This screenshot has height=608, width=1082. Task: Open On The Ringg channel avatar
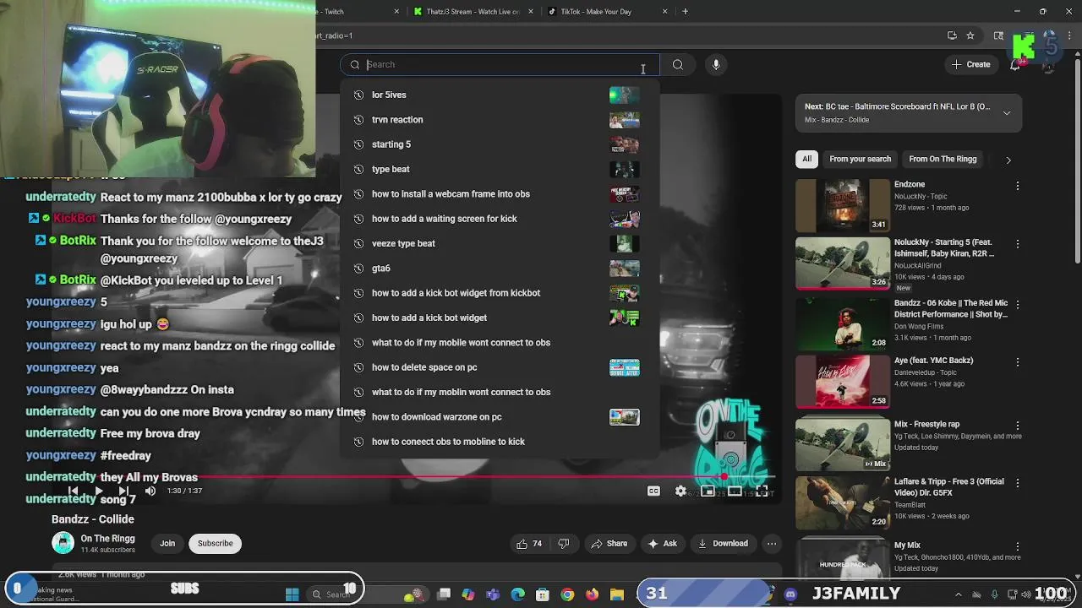63,543
